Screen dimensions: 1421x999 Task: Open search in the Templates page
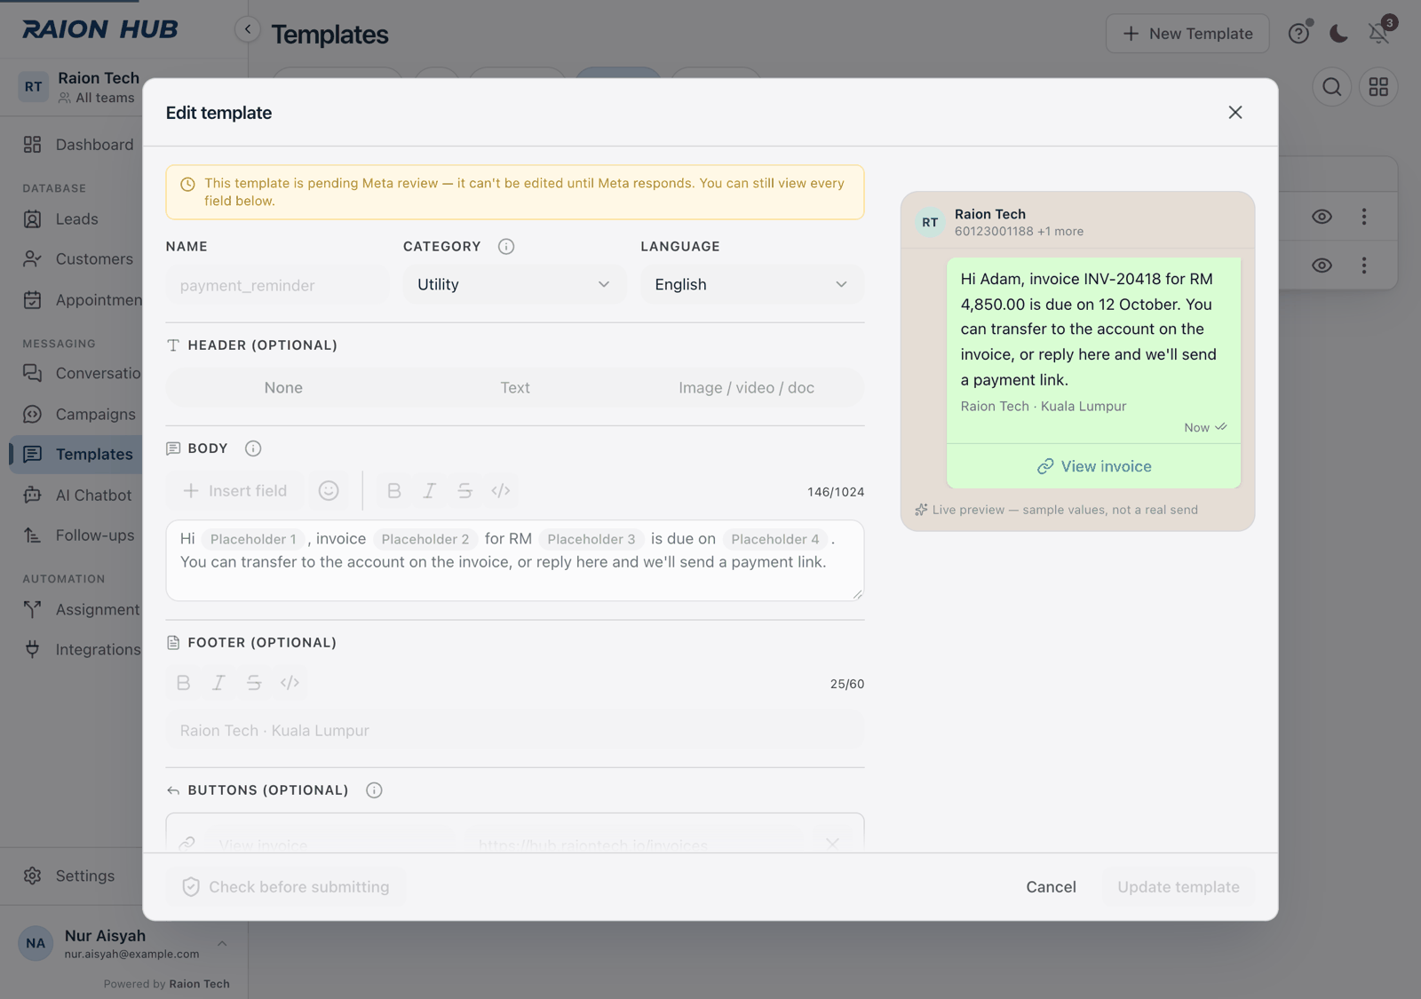click(x=1332, y=87)
